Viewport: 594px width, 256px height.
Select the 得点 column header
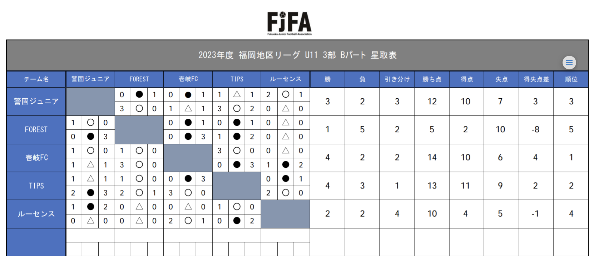coord(466,79)
